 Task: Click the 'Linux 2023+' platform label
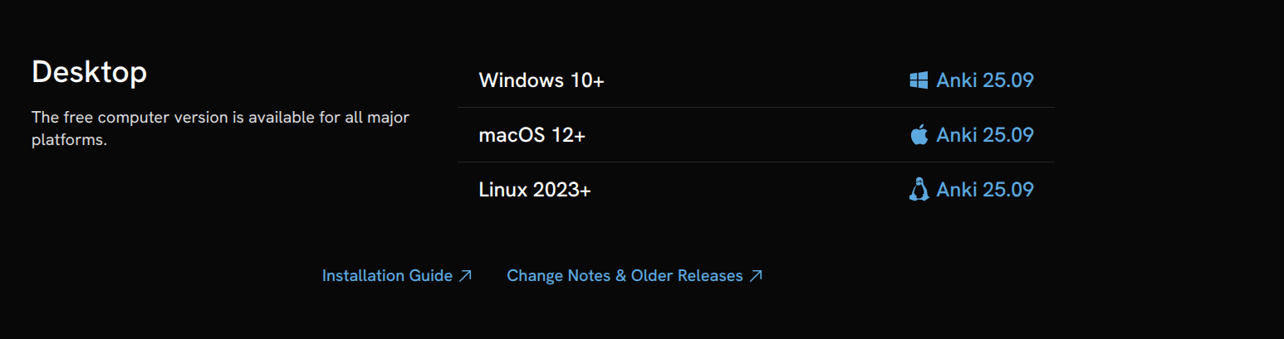point(535,190)
